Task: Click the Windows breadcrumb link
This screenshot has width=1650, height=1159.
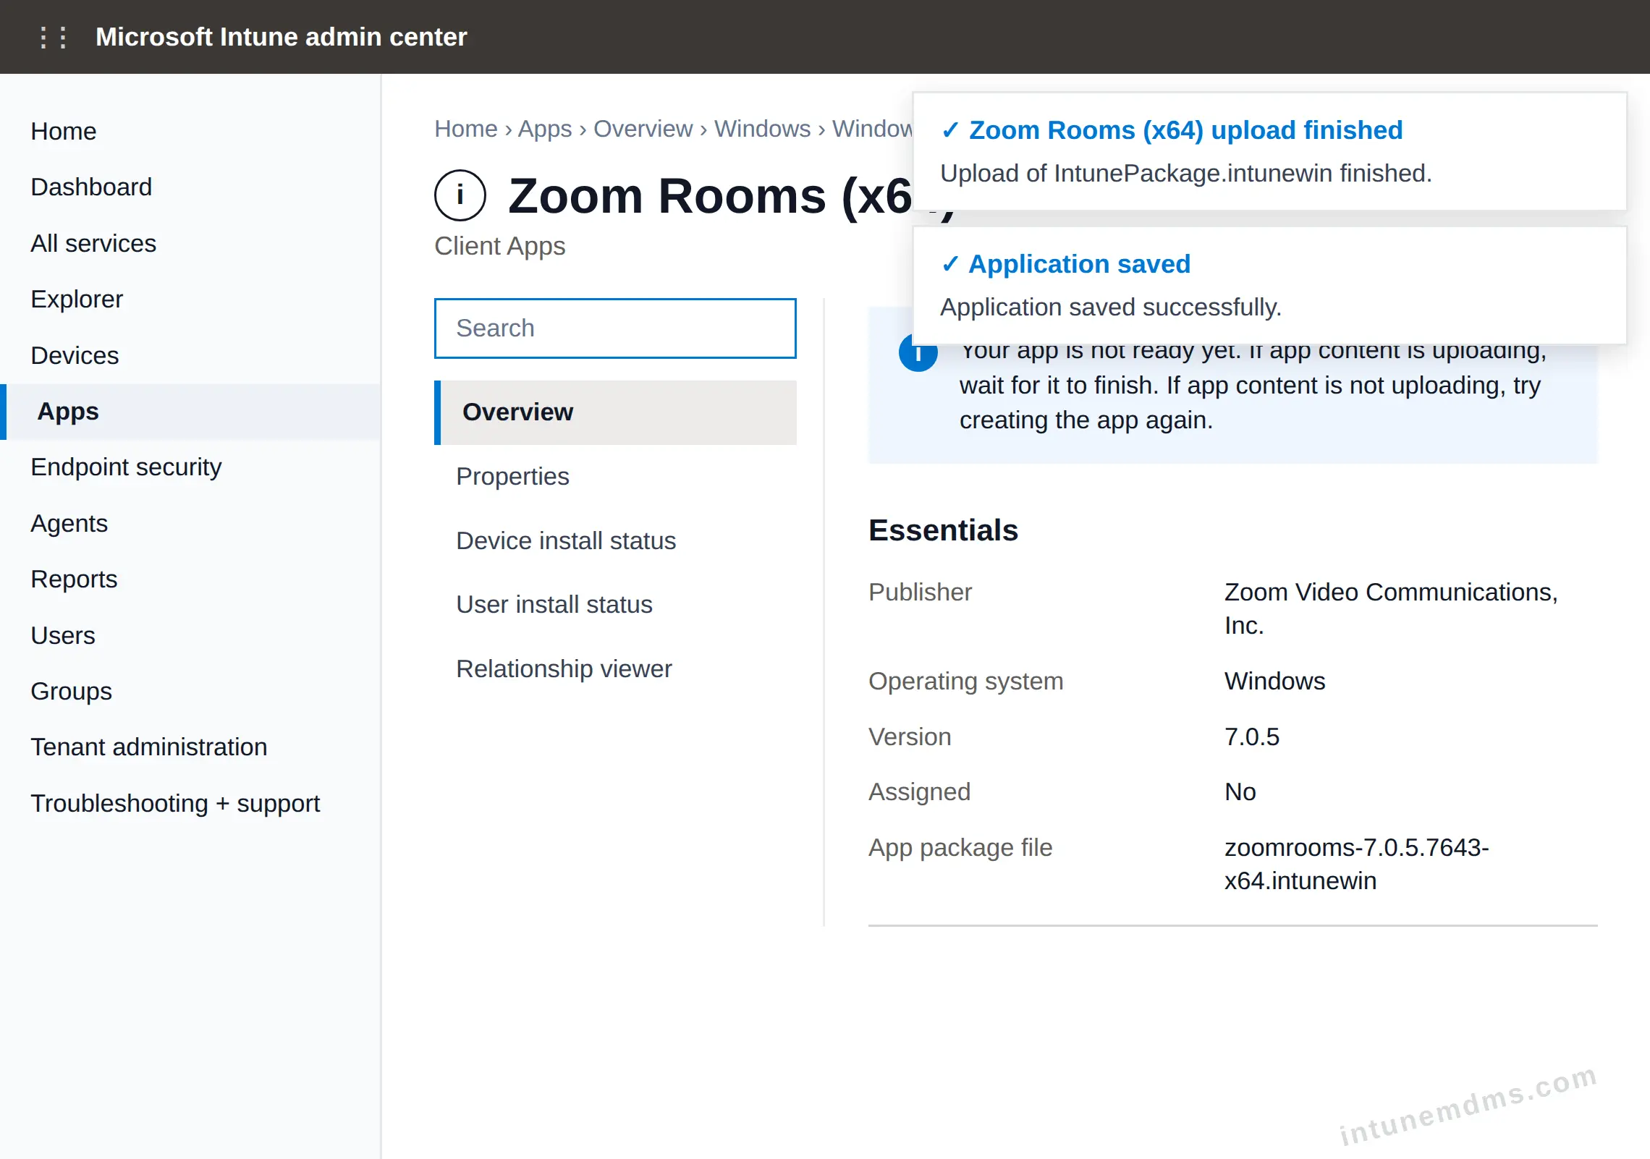Action: pos(762,129)
